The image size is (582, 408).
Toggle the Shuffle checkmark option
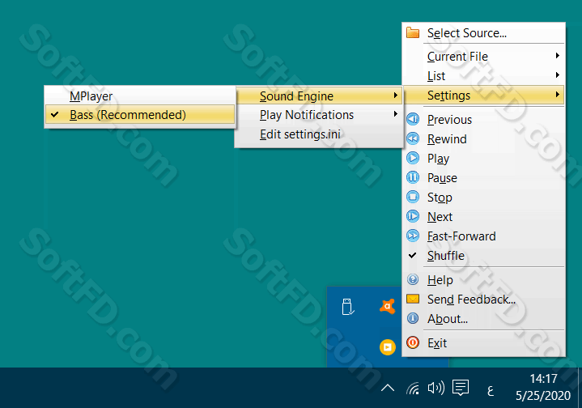[x=484, y=256]
